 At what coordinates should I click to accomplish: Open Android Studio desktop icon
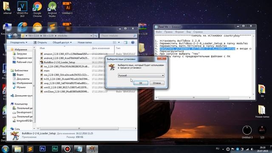point(52,9)
